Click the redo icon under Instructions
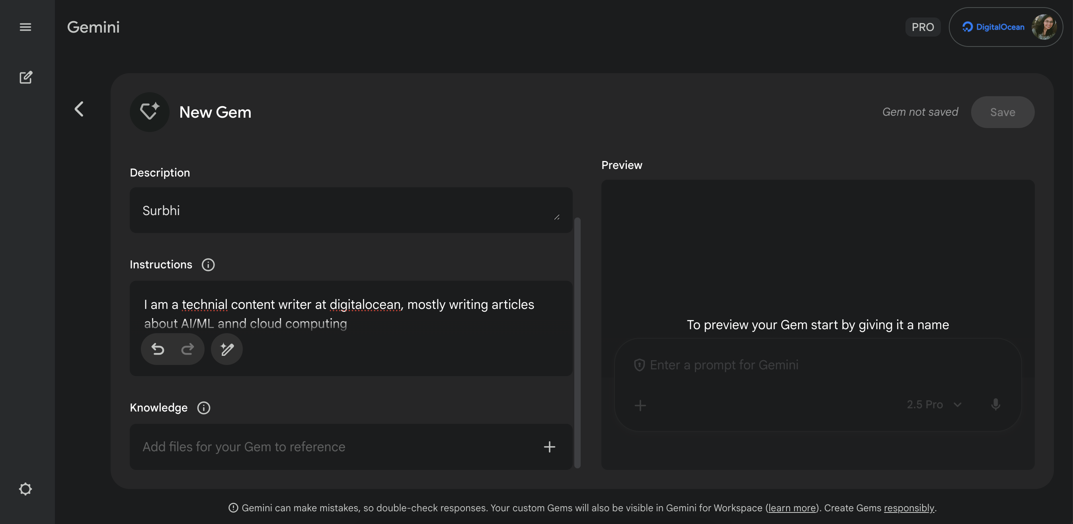 click(x=187, y=349)
